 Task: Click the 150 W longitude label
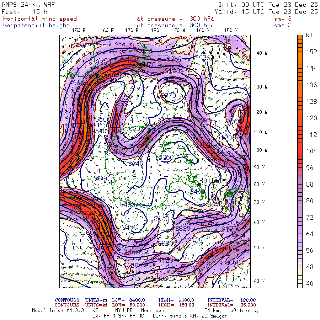pyautogui.click(x=231, y=31)
